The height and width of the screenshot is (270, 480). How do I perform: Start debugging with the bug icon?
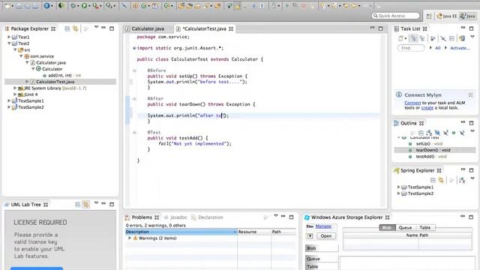(x=73, y=5)
